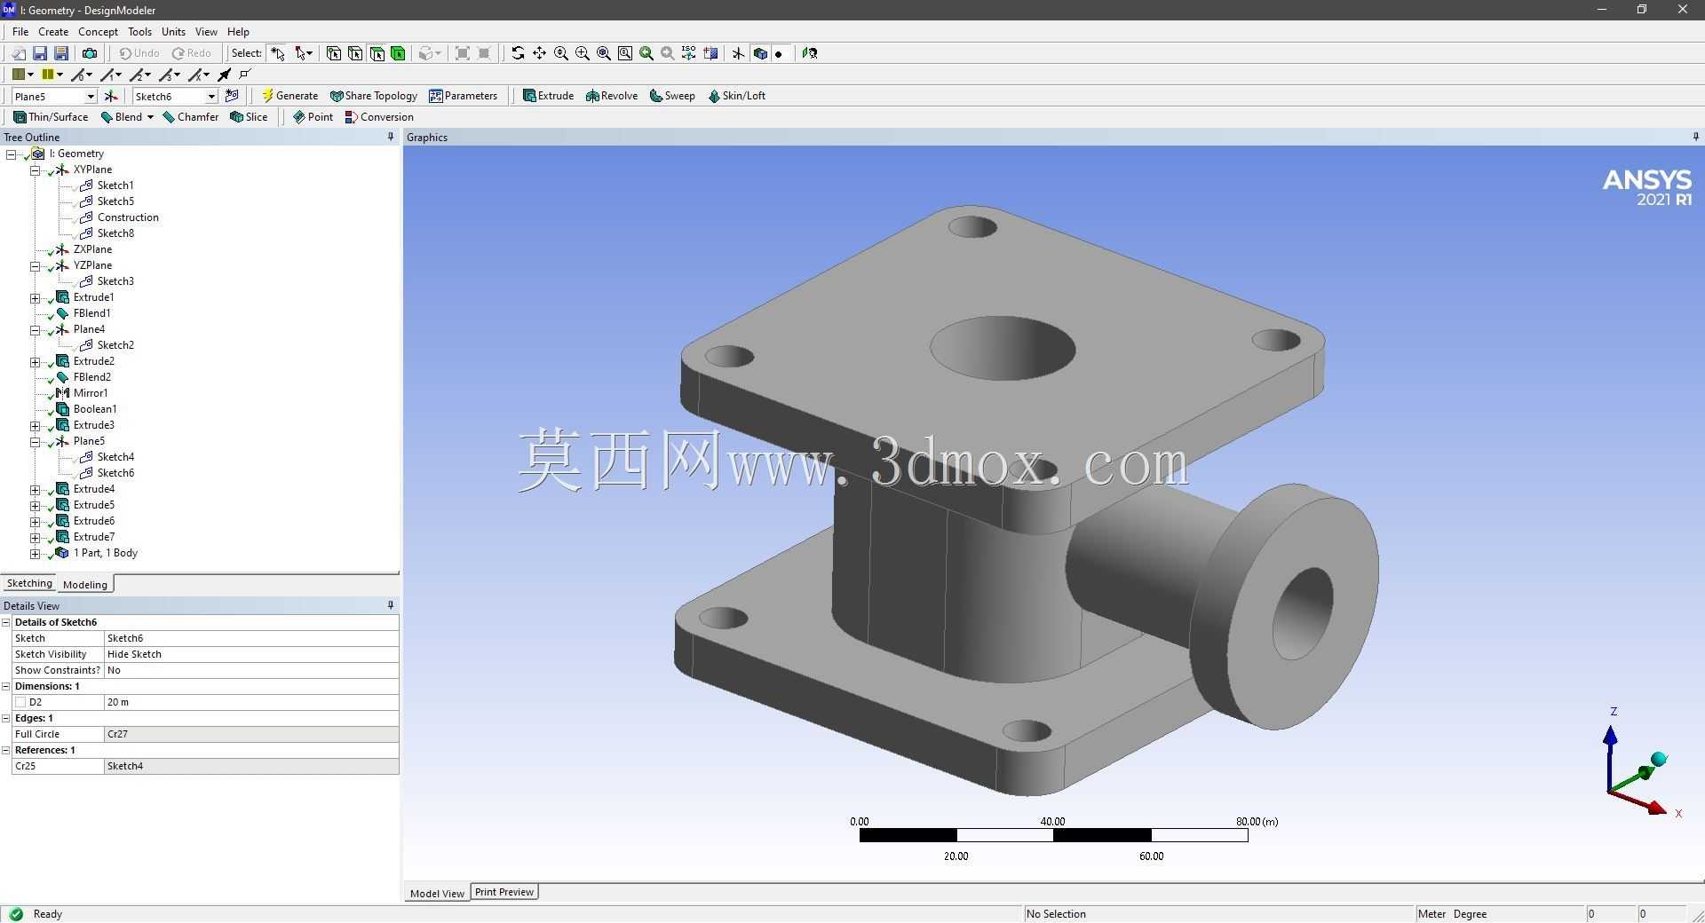Open the Plane5 active plane dropdown
This screenshot has height=923, width=1705.
point(90,96)
